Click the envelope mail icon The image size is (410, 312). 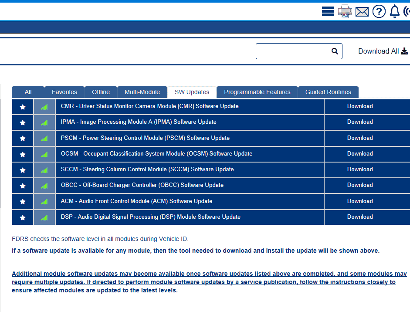[x=362, y=12]
